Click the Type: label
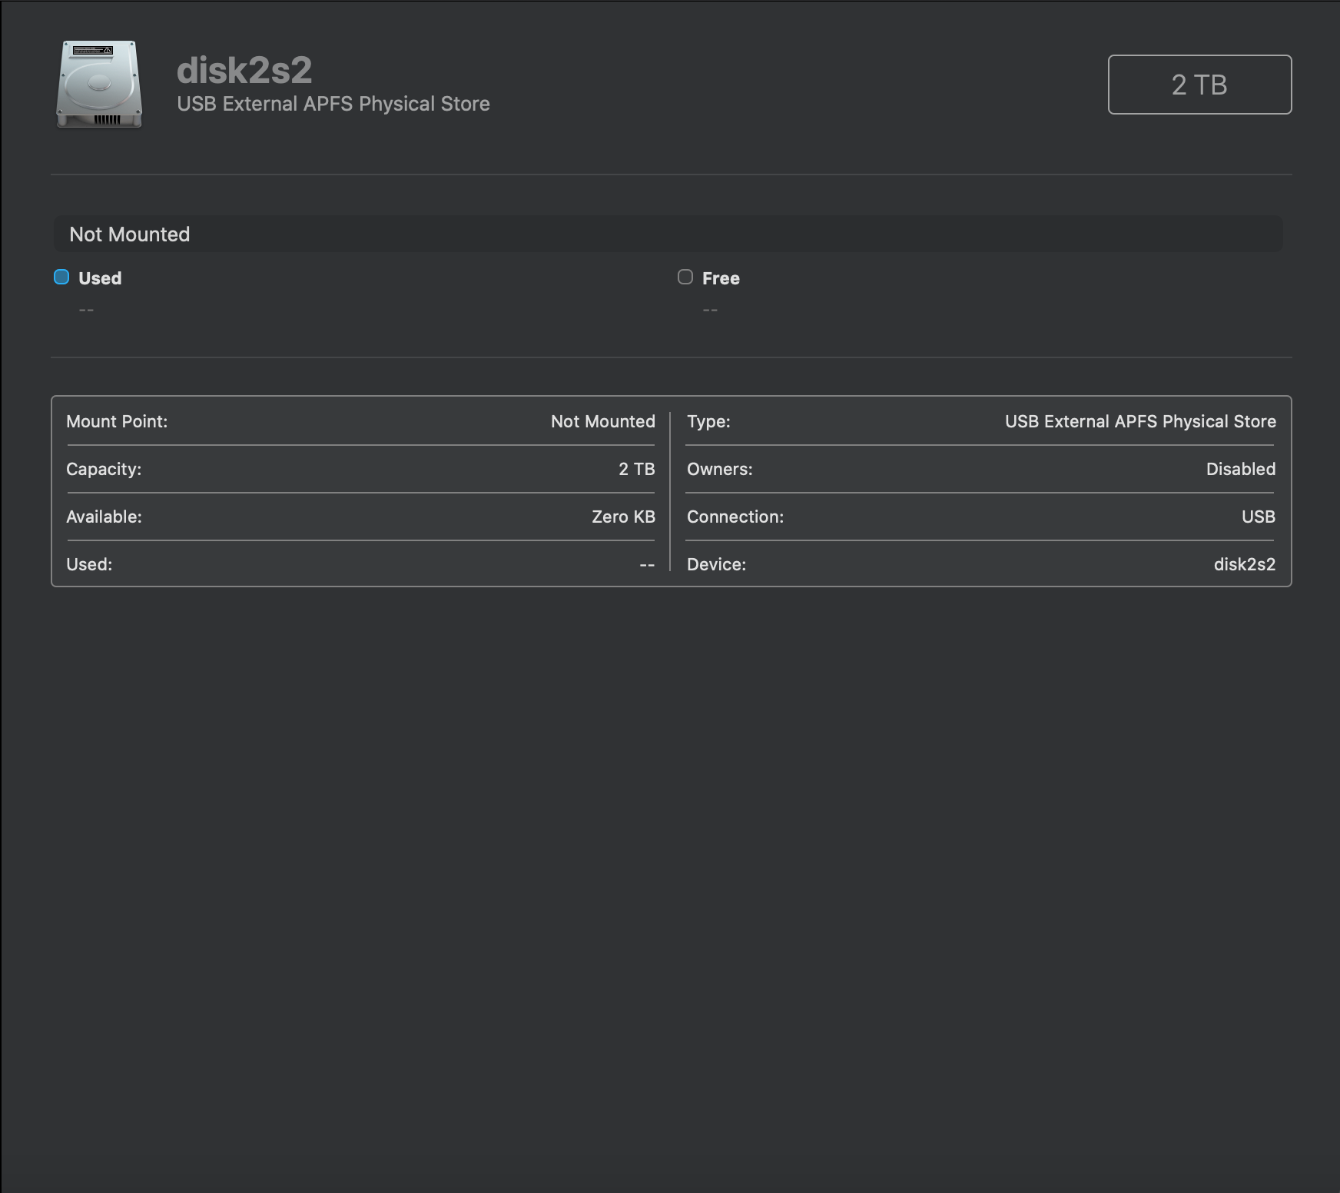Screen dimensions: 1340x1193 tap(708, 421)
